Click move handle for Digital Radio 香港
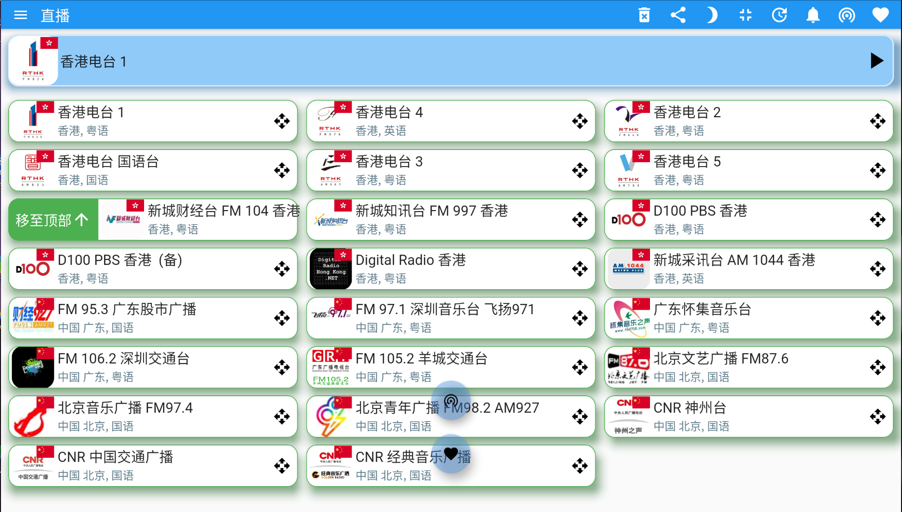The width and height of the screenshot is (902, 512). [580, 269]
